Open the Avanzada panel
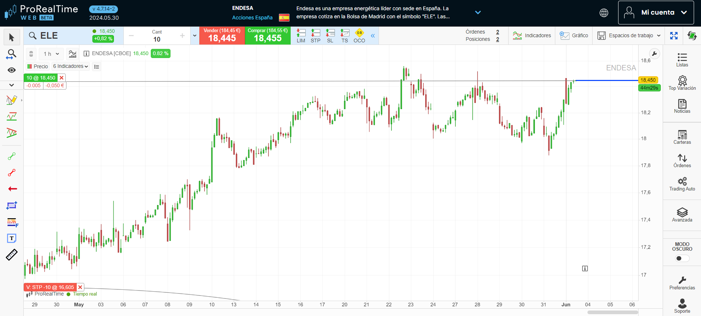Screen dimensions: 701x316 (x=682, y=215)
